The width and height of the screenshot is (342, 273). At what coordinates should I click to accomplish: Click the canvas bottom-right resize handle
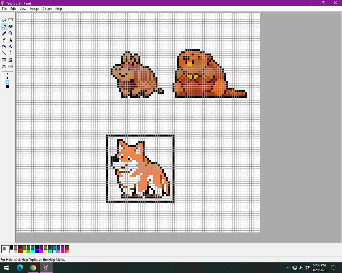click(x=260, y=233)
